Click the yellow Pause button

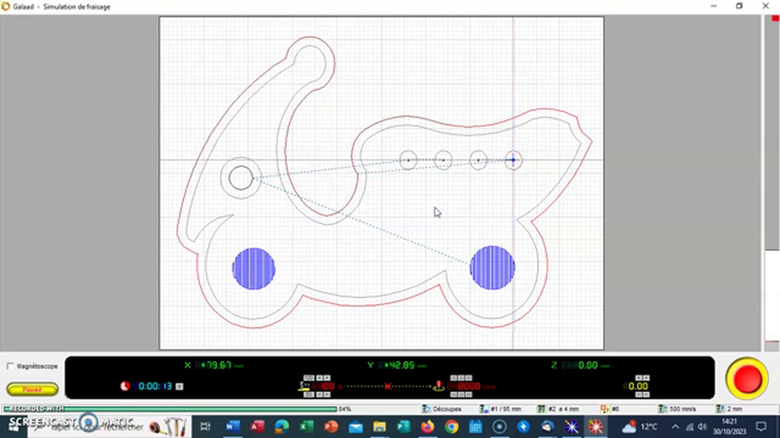(32, 389)
